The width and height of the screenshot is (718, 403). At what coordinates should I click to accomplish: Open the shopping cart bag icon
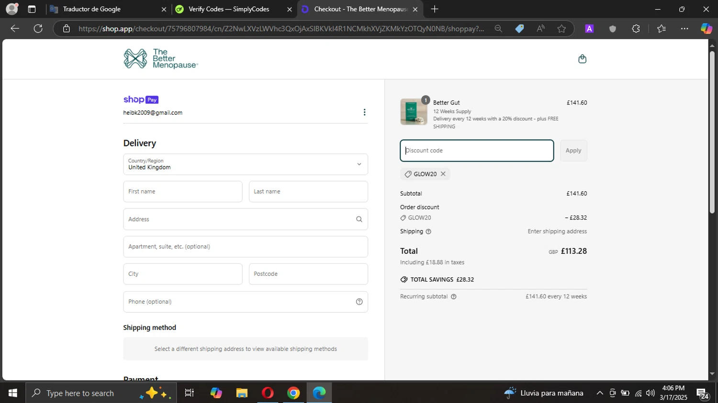(x=582, y=59)
